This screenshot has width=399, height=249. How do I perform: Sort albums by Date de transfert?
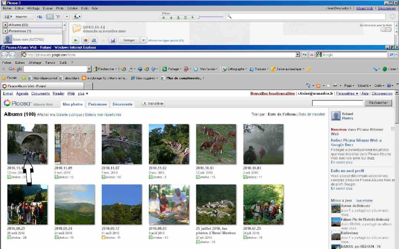coord(312,114)
